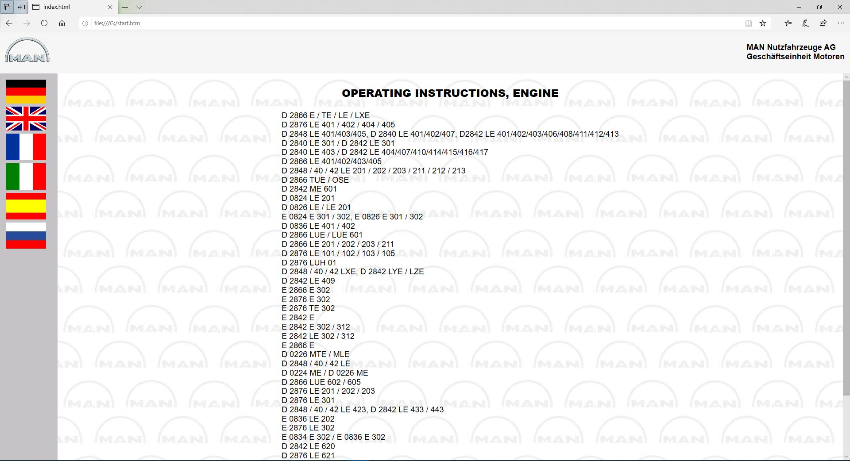This screenshot has height=461, width=850.
Task: Click the MAN logo in header
Action: click(x=27, y=50)
